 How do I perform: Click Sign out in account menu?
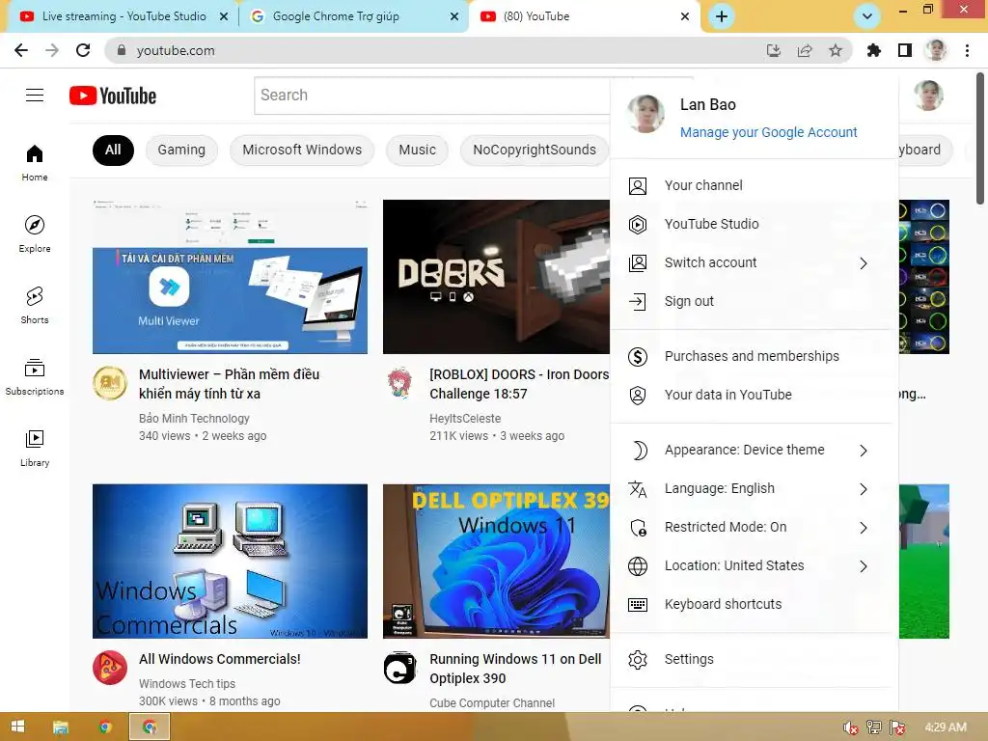tap(755, 302)
